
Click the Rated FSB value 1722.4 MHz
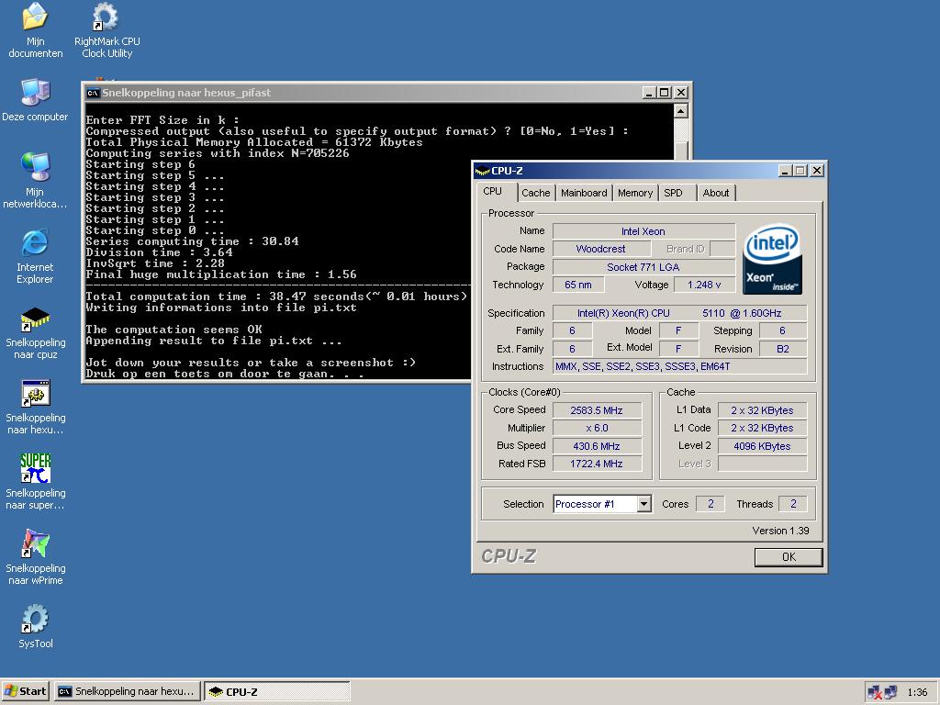(597, 464)
